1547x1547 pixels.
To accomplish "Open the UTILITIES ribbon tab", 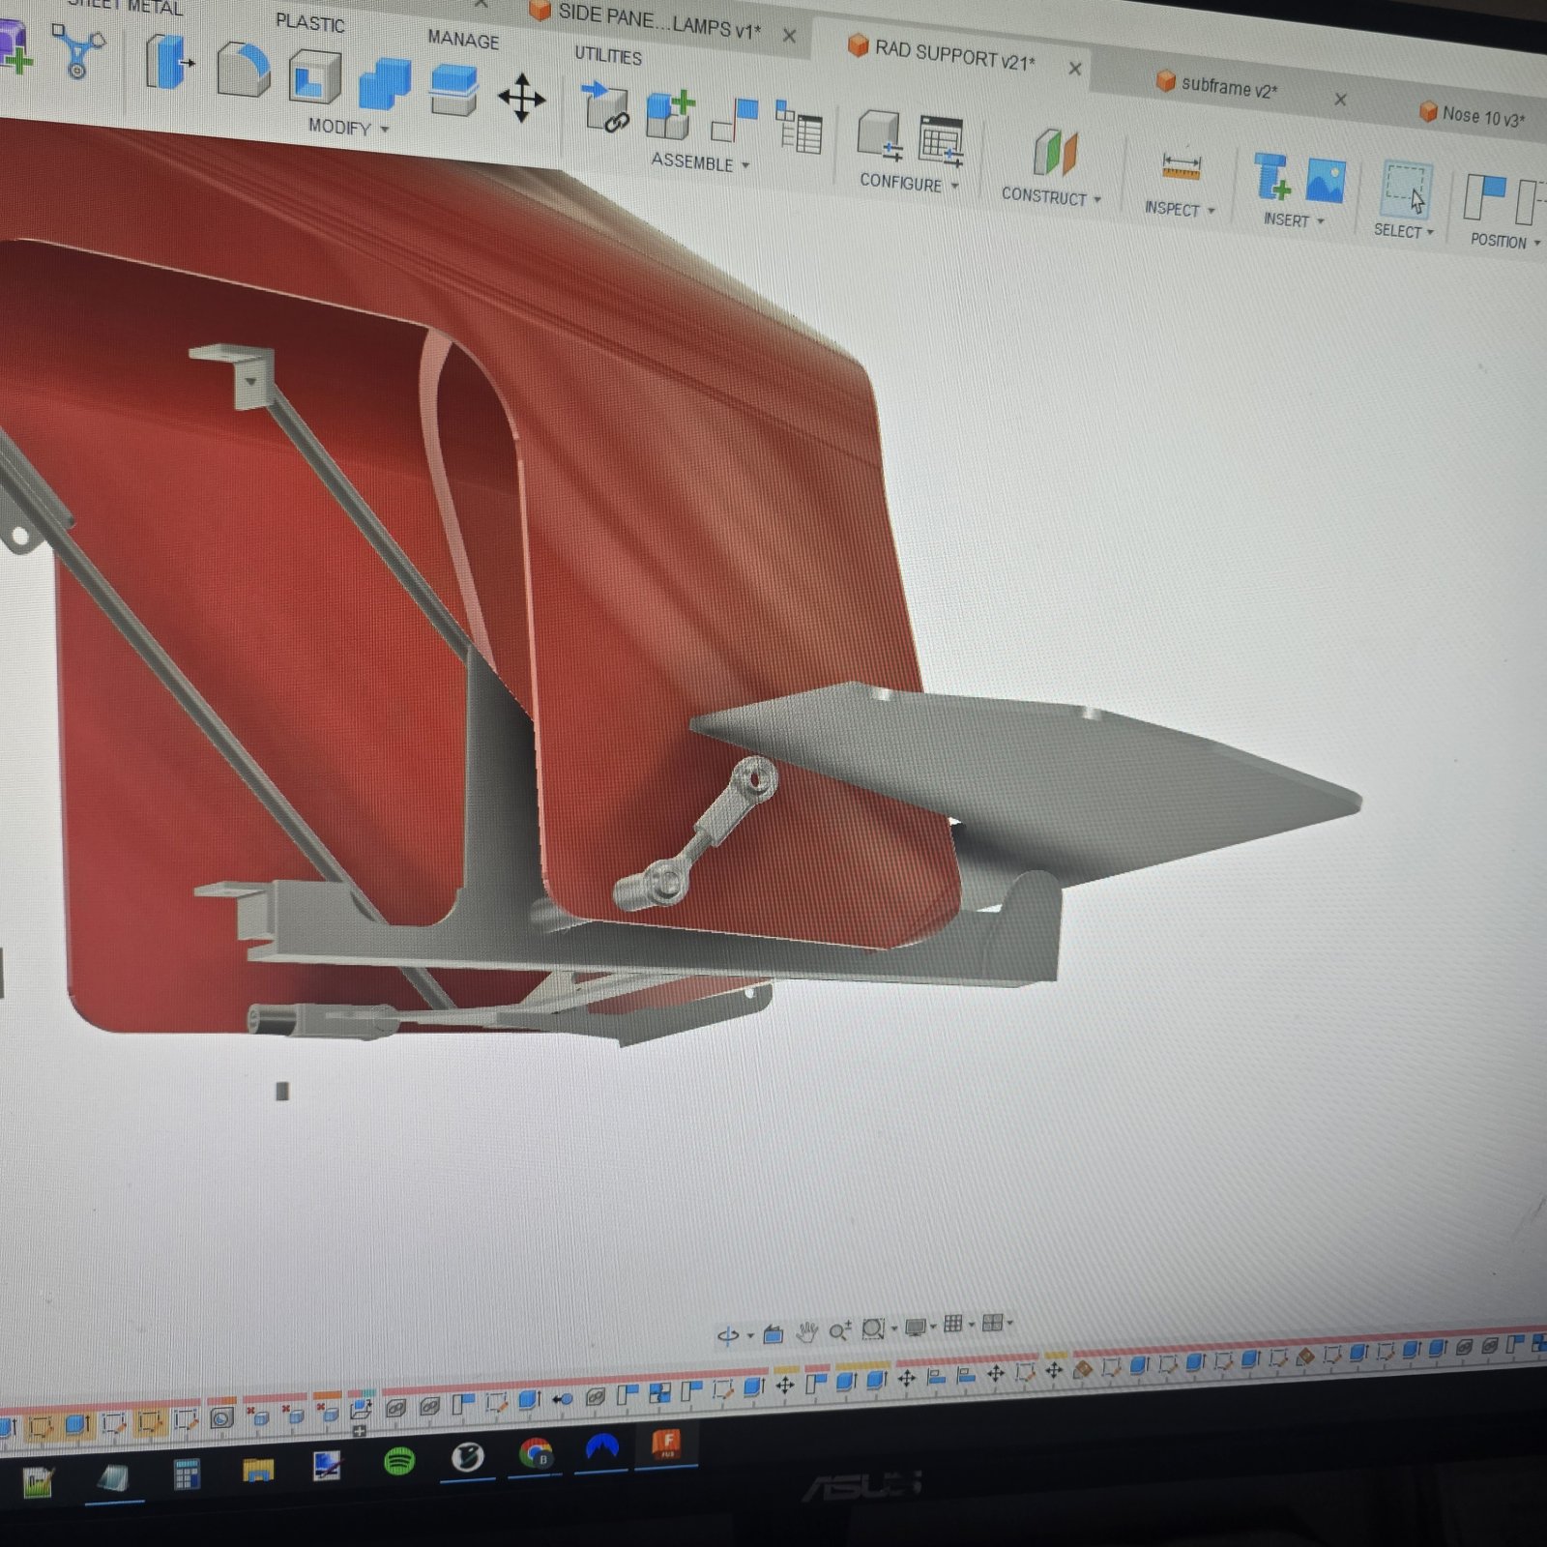I will click(608, 55).
